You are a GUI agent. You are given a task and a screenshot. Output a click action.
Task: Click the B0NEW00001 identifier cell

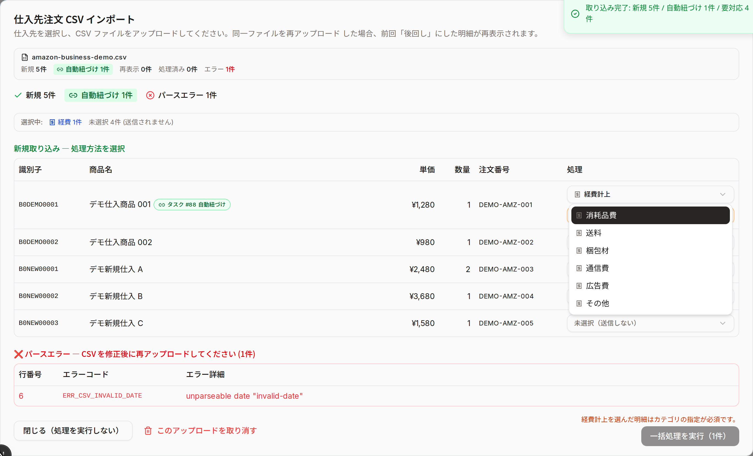pyautogui.click(x=39, y=269)
